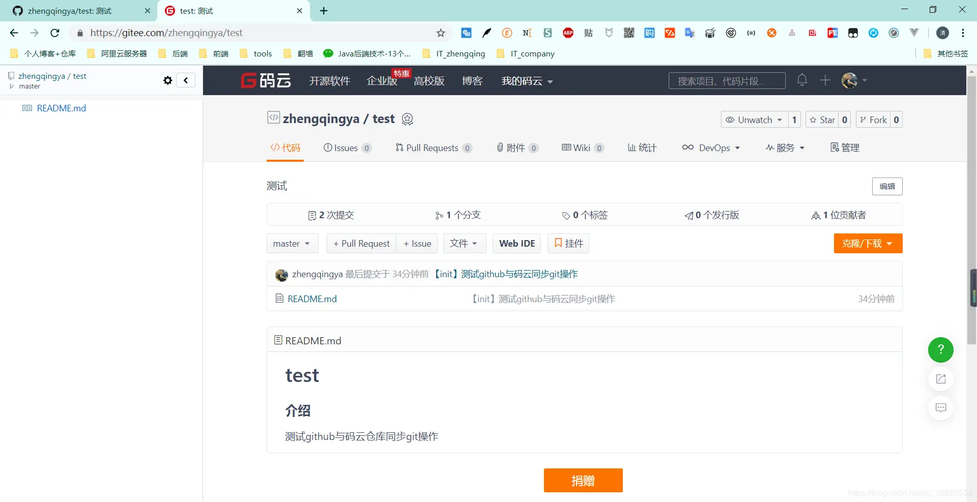Open the Wiki tab
Image resolution: width=977 pixels, height=502 pixels.
point(583,148)
